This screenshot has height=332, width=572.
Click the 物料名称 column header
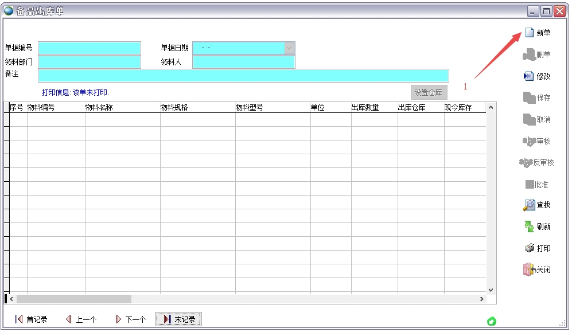point(99,107)
